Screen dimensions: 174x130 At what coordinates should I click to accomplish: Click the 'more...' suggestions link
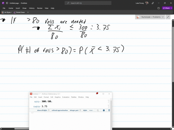click(91, 110)
